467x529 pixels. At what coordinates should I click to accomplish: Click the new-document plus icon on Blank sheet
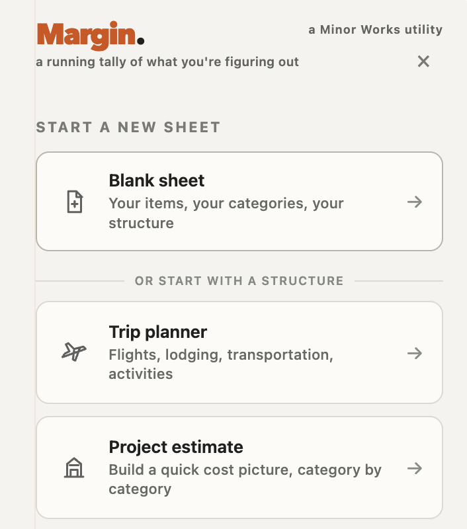coord(75,202)
